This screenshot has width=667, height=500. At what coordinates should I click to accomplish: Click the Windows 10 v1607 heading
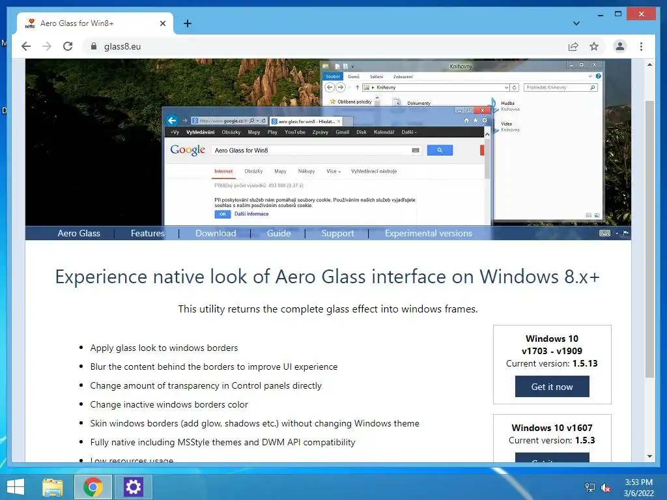tap(552, 427)
